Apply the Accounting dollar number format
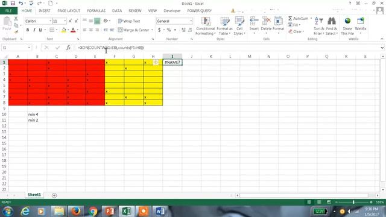The height and width of the screenshot is (217, 386). [159, 30]
